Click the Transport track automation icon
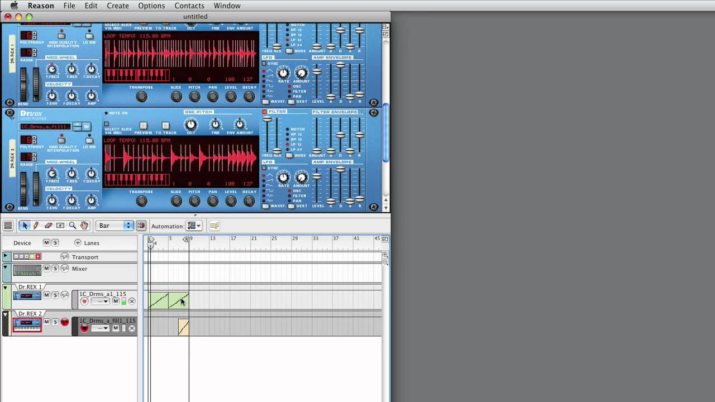 pos(65,257)
